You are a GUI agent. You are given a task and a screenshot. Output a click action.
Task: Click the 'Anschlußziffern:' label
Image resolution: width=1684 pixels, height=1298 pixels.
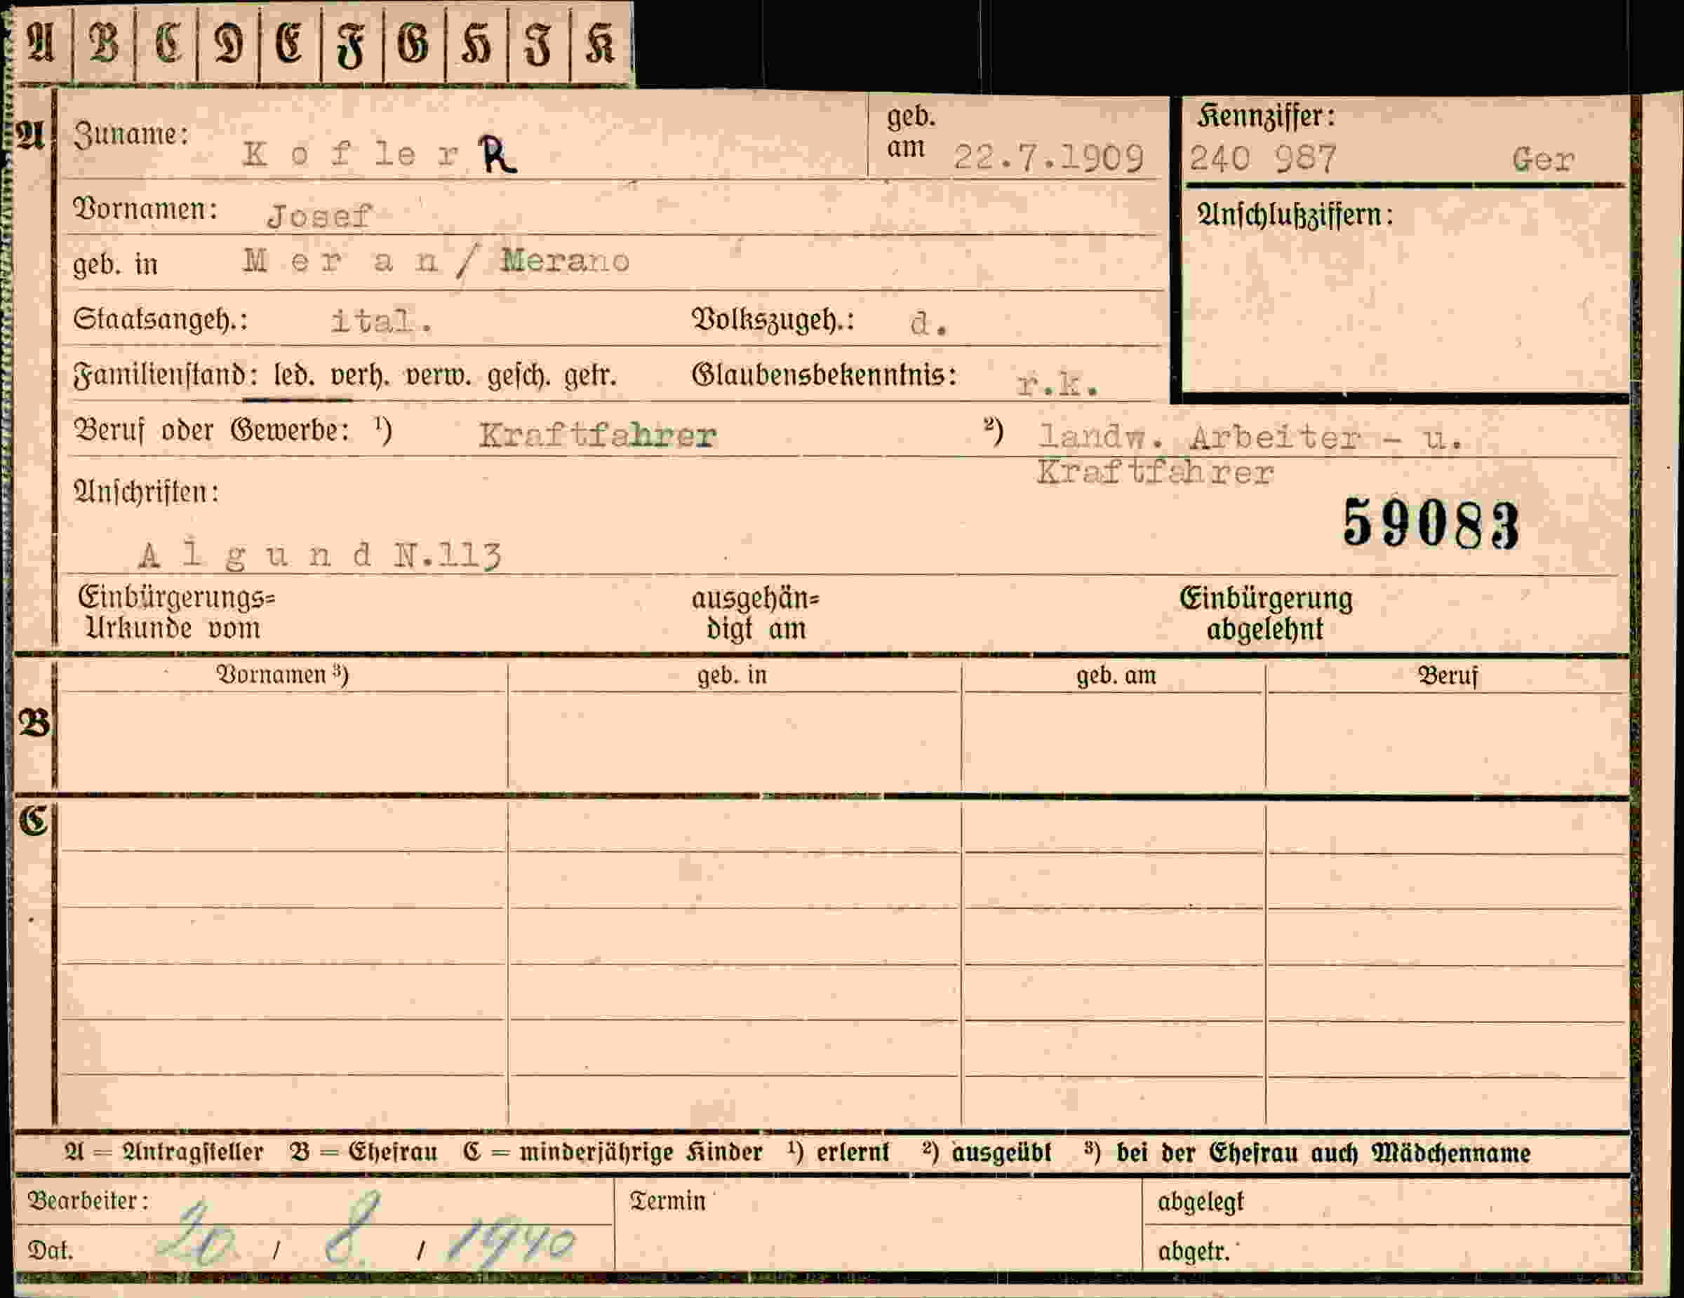pos(1295,215)
